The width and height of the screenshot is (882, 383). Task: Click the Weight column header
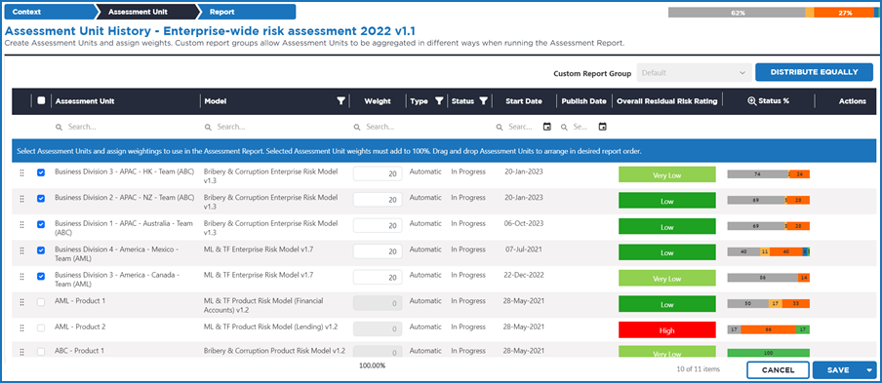coord(378,101)
